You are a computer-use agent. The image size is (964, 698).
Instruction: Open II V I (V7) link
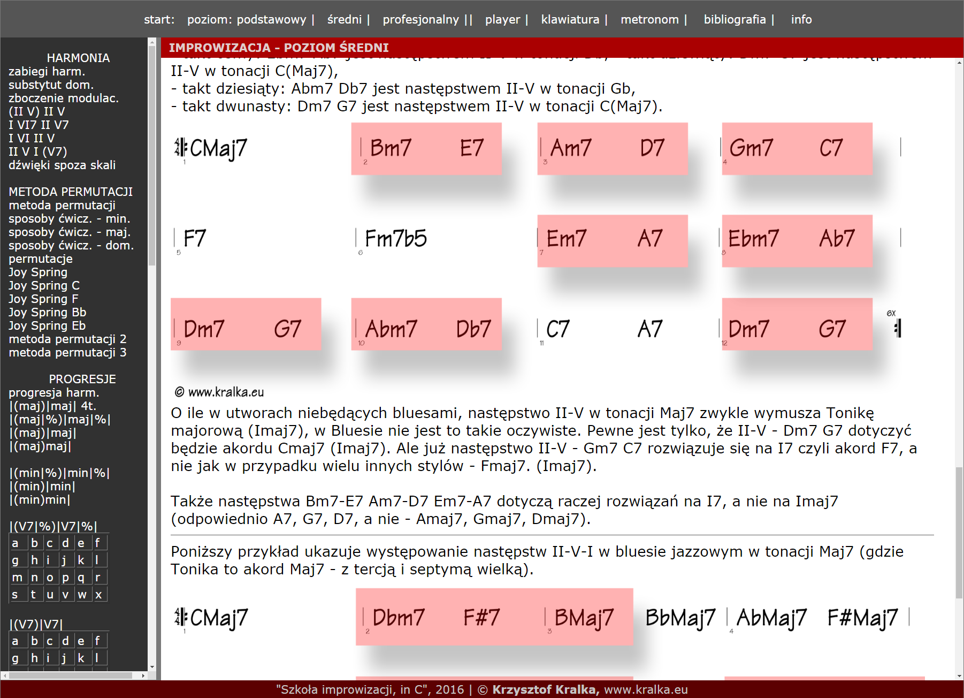pos(37,151)
